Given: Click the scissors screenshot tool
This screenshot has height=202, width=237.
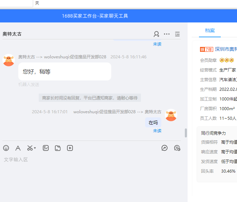Looking at the screenshot, I should point(30,148).
